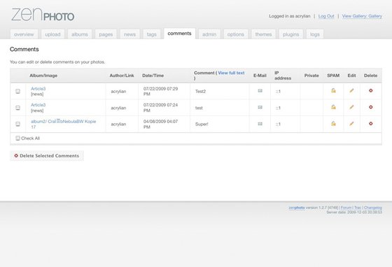Delete the Super! comment via red icon
The image size is (392, 267).
(x=371, y=124)
